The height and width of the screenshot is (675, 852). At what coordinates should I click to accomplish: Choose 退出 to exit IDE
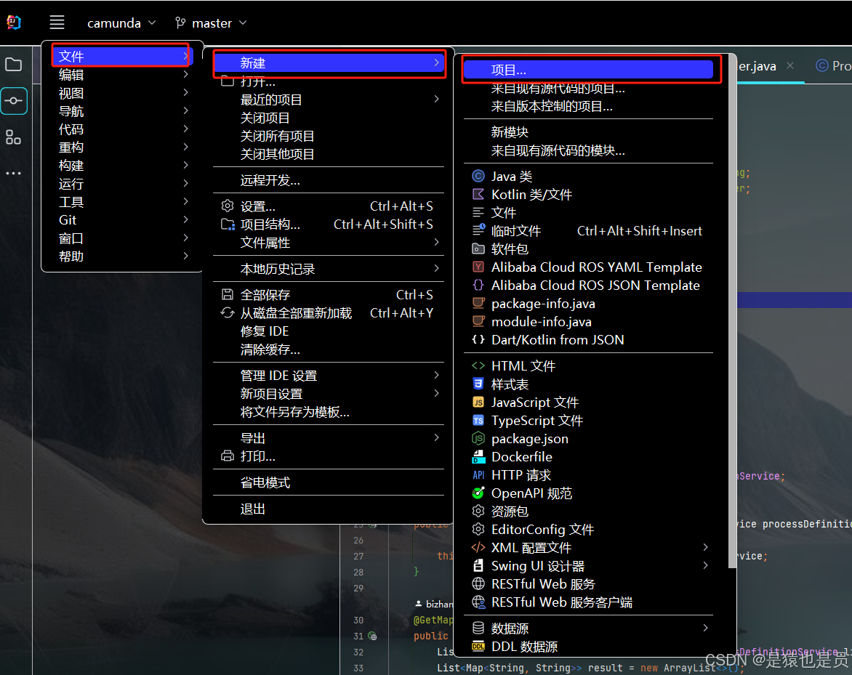point(328,509)
